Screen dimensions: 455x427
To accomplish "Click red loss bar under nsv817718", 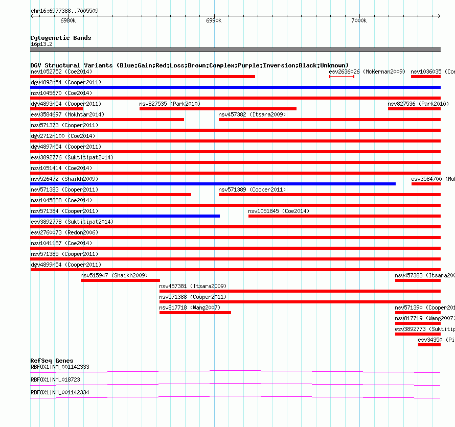I will tap(195, 313).
